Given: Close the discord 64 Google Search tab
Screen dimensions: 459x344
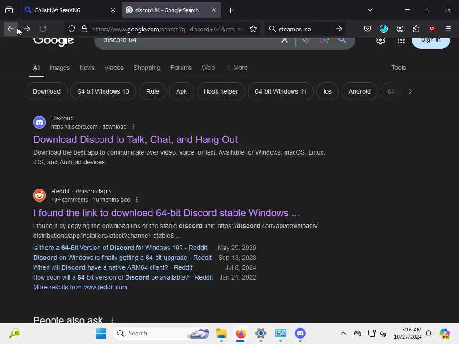Looking at the screenshot, I should (214, 10).
